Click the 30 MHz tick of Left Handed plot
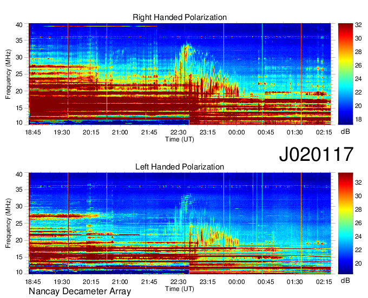 point(19,206)
